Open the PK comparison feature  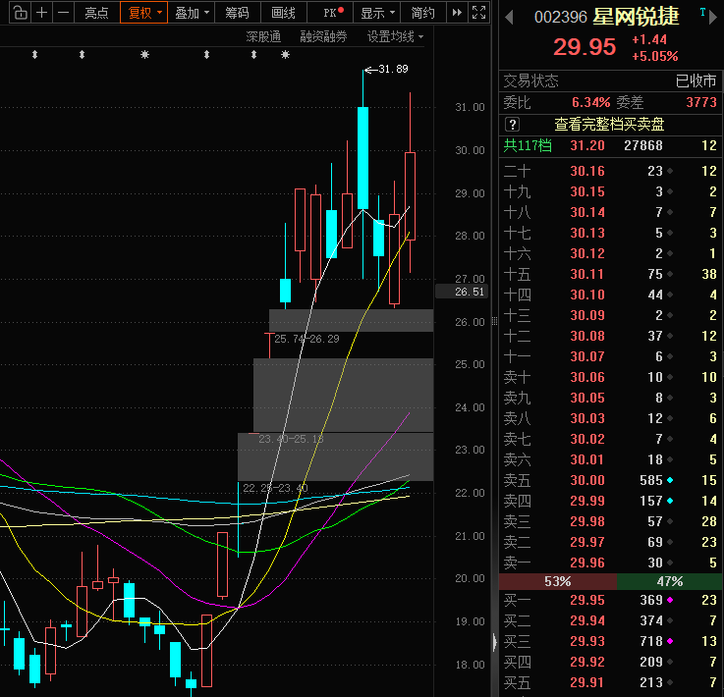pos(330,13)
